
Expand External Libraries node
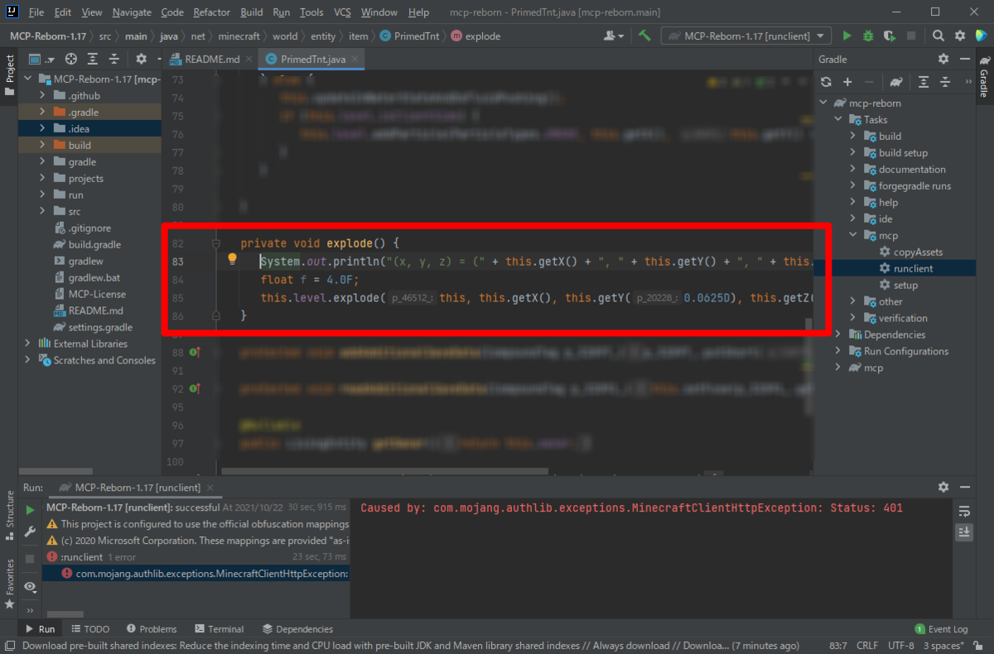pos(28,344)
